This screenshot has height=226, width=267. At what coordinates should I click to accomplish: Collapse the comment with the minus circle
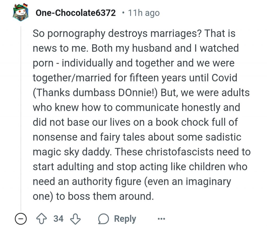(21, 219)
